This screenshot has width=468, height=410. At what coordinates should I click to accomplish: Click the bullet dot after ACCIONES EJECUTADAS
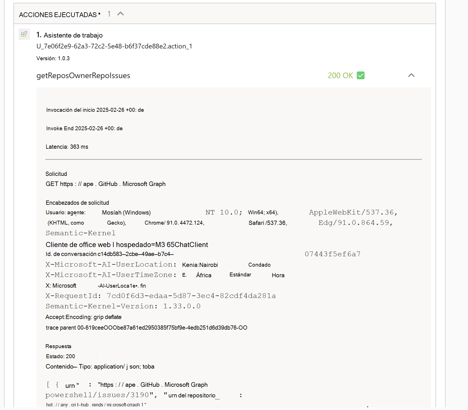click(x=99, y=13)
